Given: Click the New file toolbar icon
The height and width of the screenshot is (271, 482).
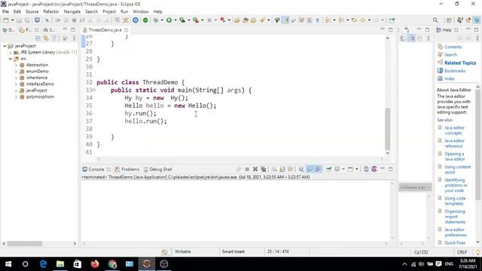Looking at the screenshot, I should (6, 20).
